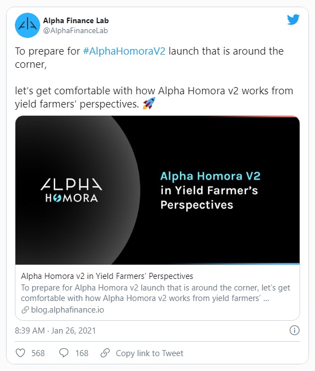The width and height of the screenshot is (315, 371).
Task: Click the @AlphaFinanceLab handle
Action: pos(75,31)
